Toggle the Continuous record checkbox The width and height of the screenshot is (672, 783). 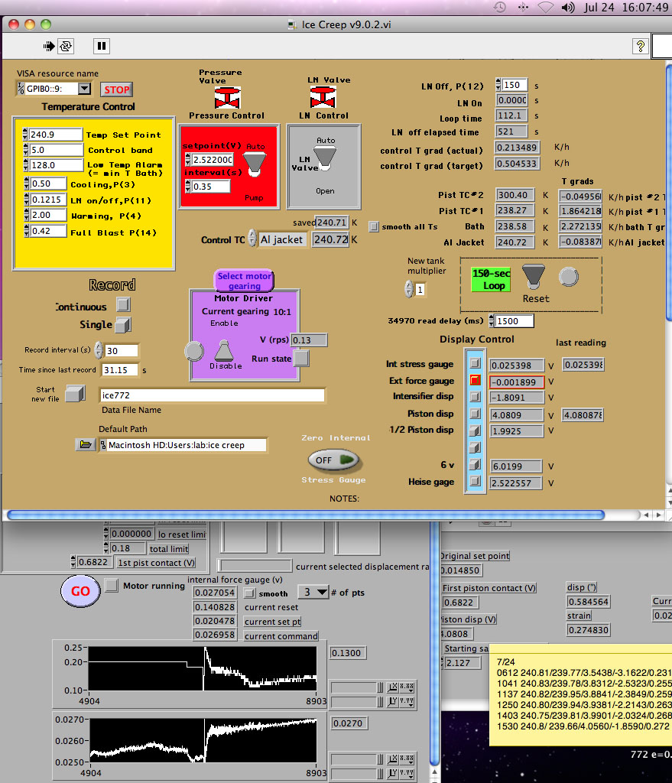(123, 304)
